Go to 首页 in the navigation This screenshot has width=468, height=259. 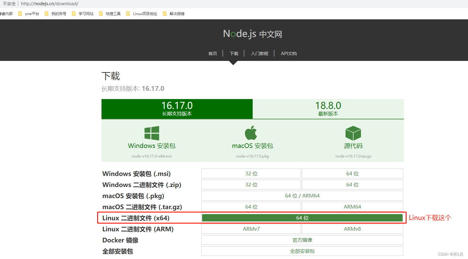(x=213, y=54)
